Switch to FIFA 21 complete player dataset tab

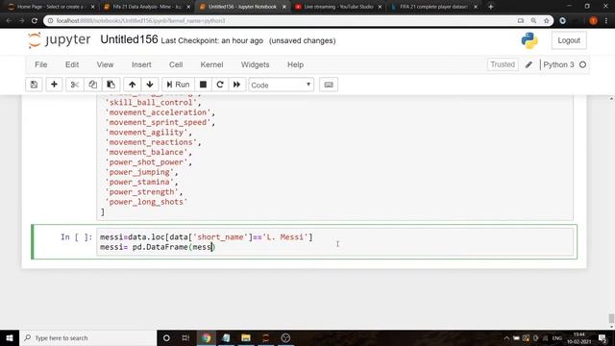pyautogui.click(x=433, y=7)
